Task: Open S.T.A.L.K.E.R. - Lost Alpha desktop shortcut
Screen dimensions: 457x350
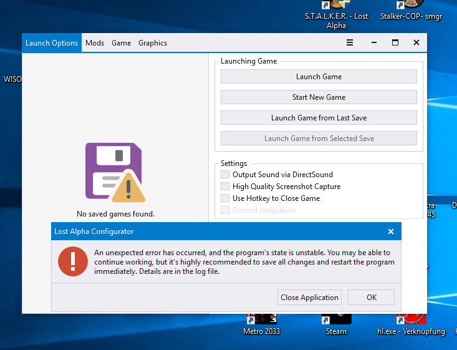Action: click(x=336, y=14)
